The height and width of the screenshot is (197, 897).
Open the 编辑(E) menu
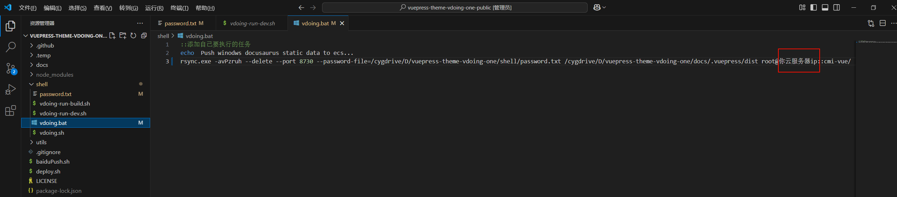pyautogui.click(x=52, y=8)
